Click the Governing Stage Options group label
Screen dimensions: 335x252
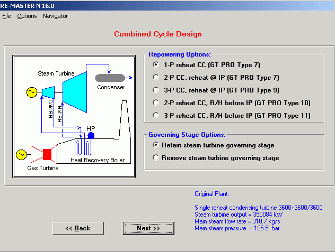click(187, 135)
